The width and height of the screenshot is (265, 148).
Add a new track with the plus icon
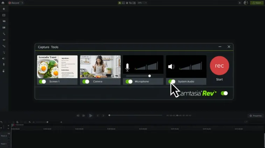pos(8,126)
